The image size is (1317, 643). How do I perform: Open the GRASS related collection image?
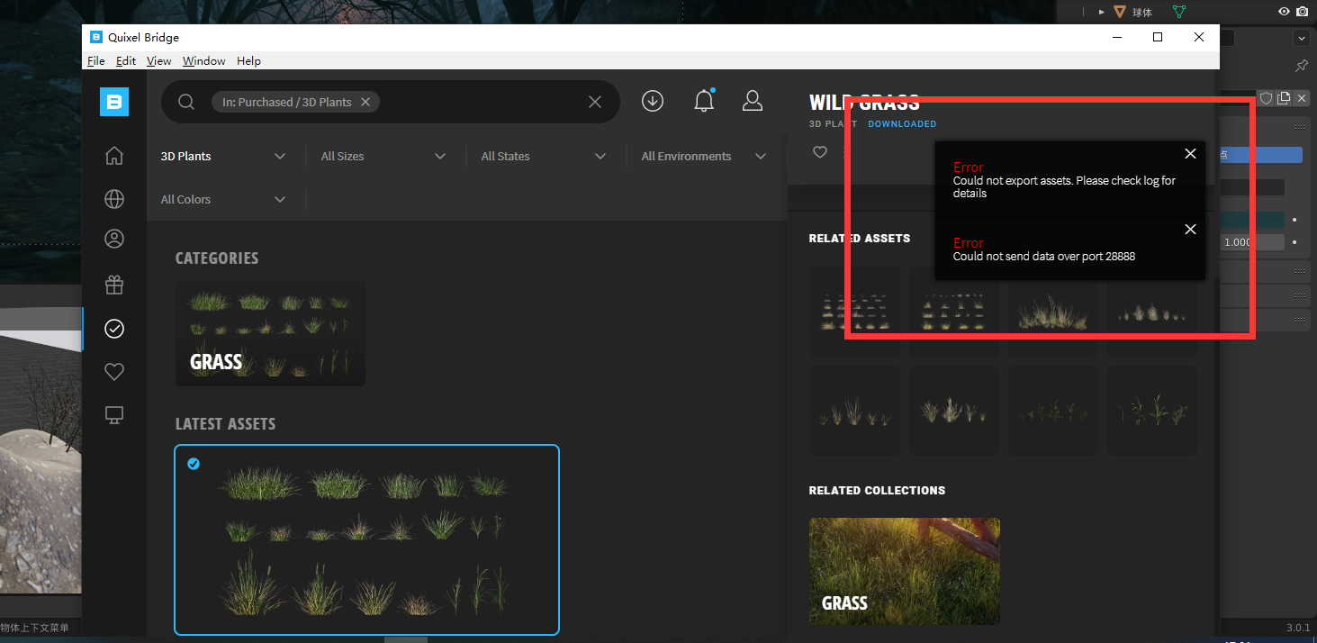904,571
